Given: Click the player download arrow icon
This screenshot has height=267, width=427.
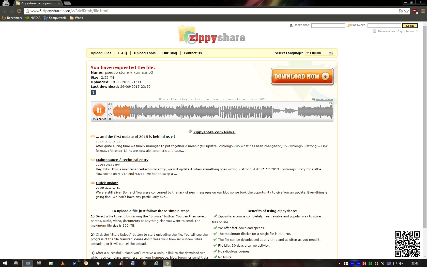Looking at the screenshot, I should [x=110, y=119].
